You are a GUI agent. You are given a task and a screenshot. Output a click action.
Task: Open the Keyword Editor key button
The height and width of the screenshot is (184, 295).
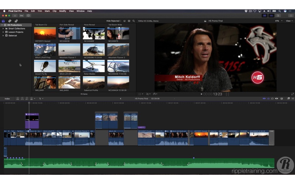[x=22, y=15]
